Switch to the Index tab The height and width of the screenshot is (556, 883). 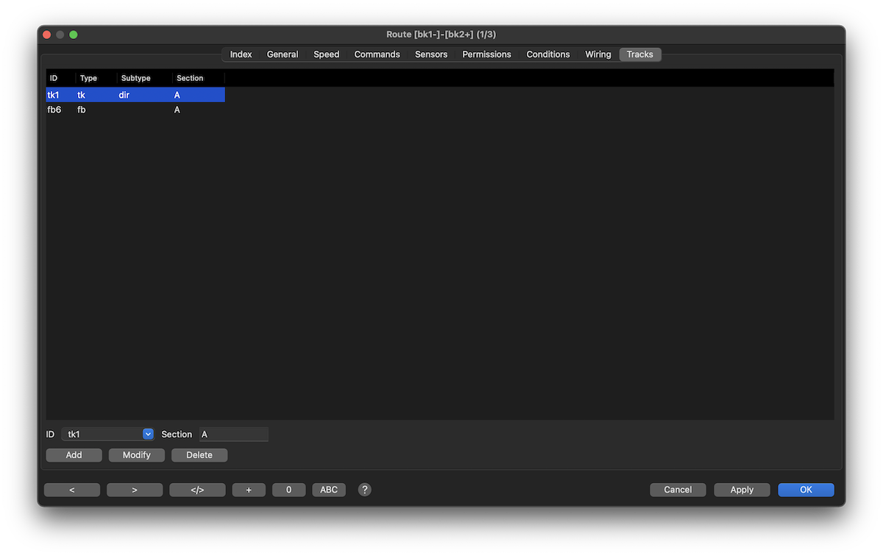[x=241, y=54]
